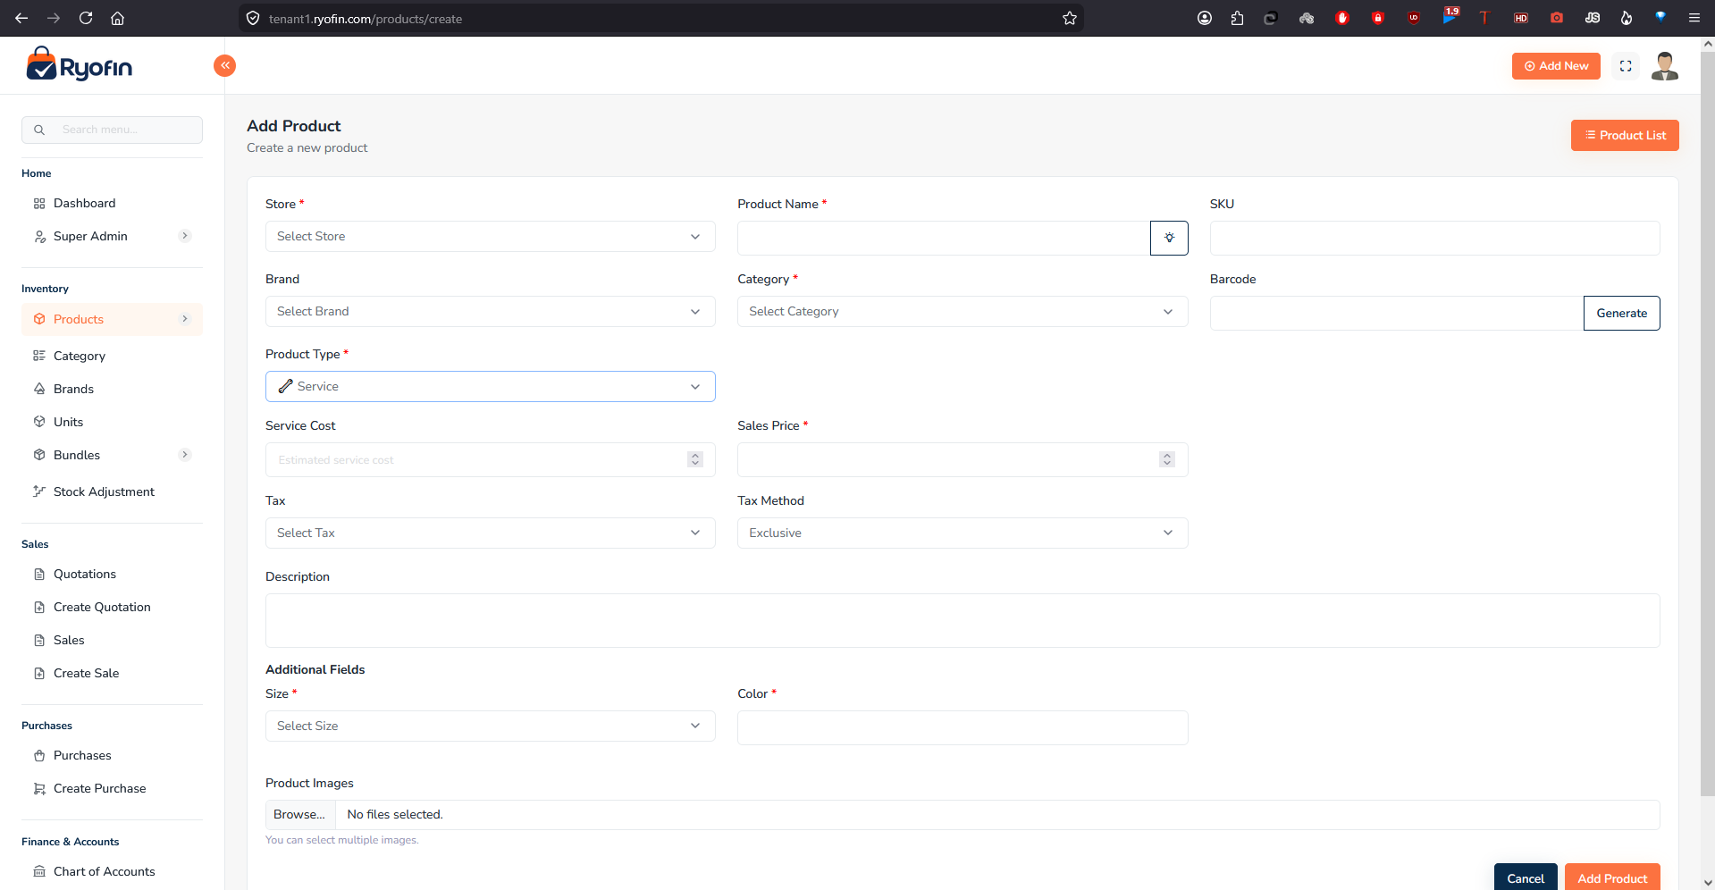
Task: Bookmark this page with the star icon
Action: tap(1070, 18)
